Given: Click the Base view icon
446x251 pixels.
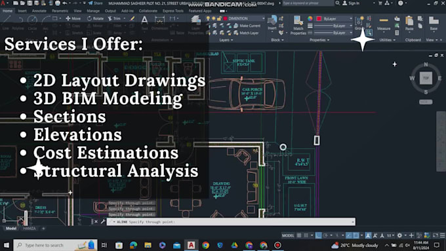Looking at the screenshot, I should click(434, 21).
